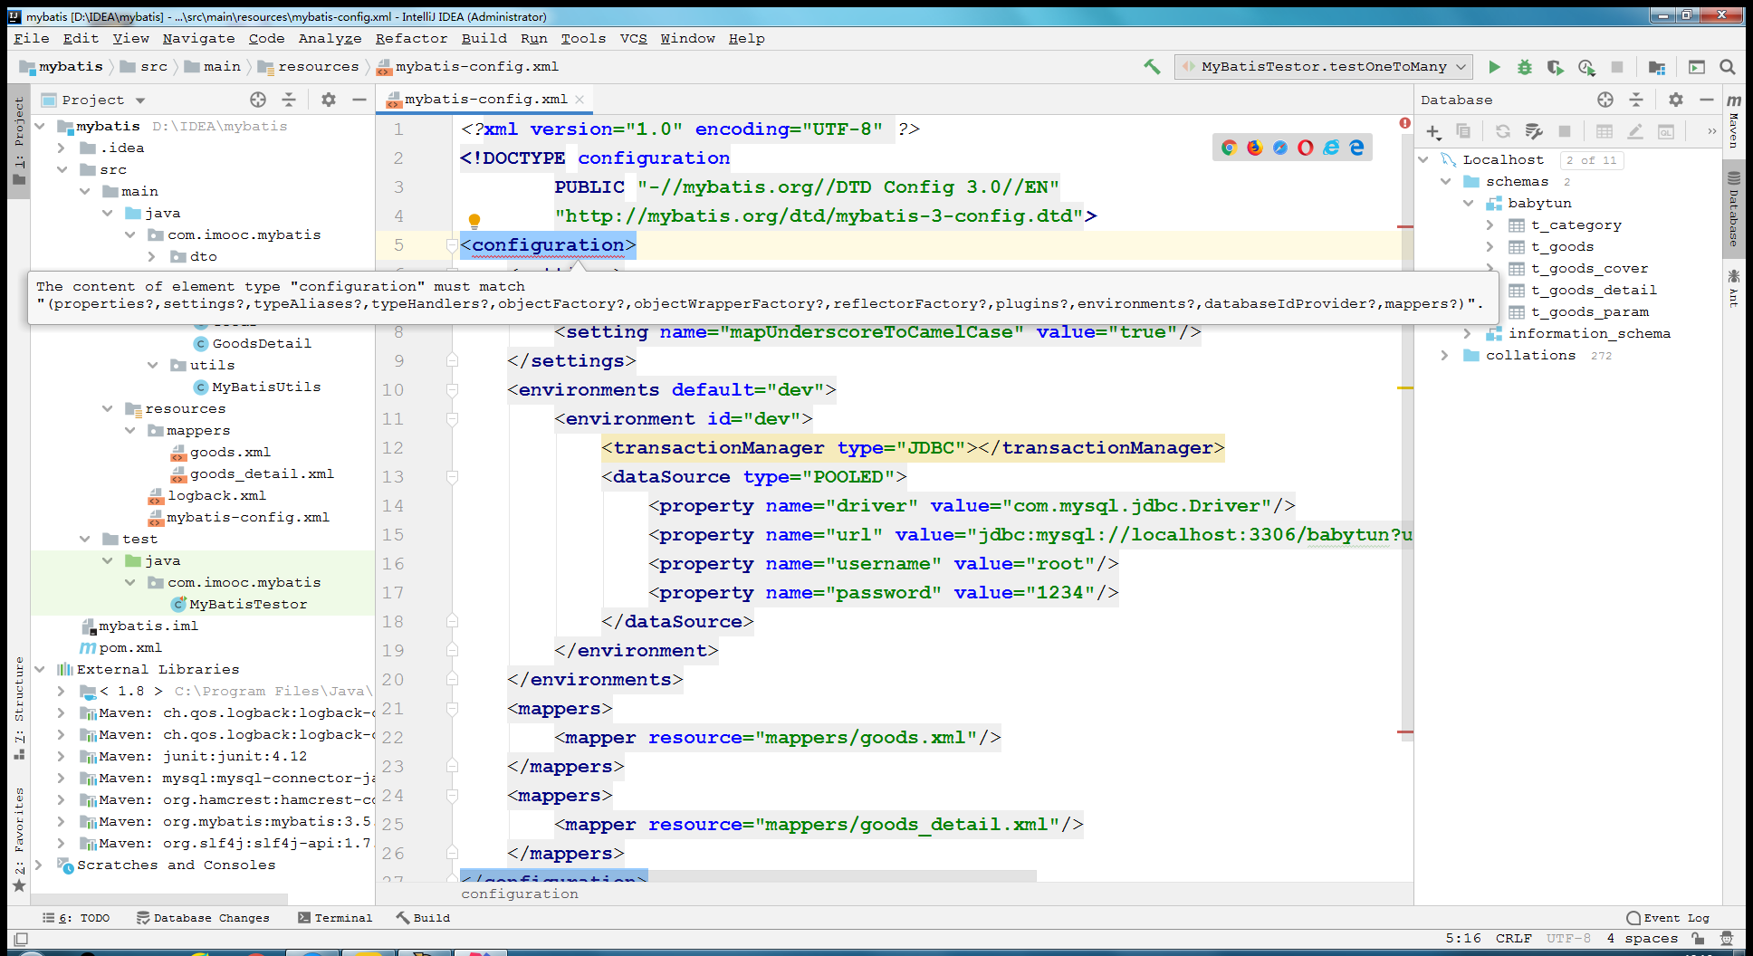This screenshot has height=956, width=1753.
Task: Open the VCS menu
Action: click(633, 38)
